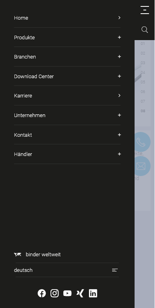Visit the YouTube channel icon
155x308 pixels.
coord(67,293)
